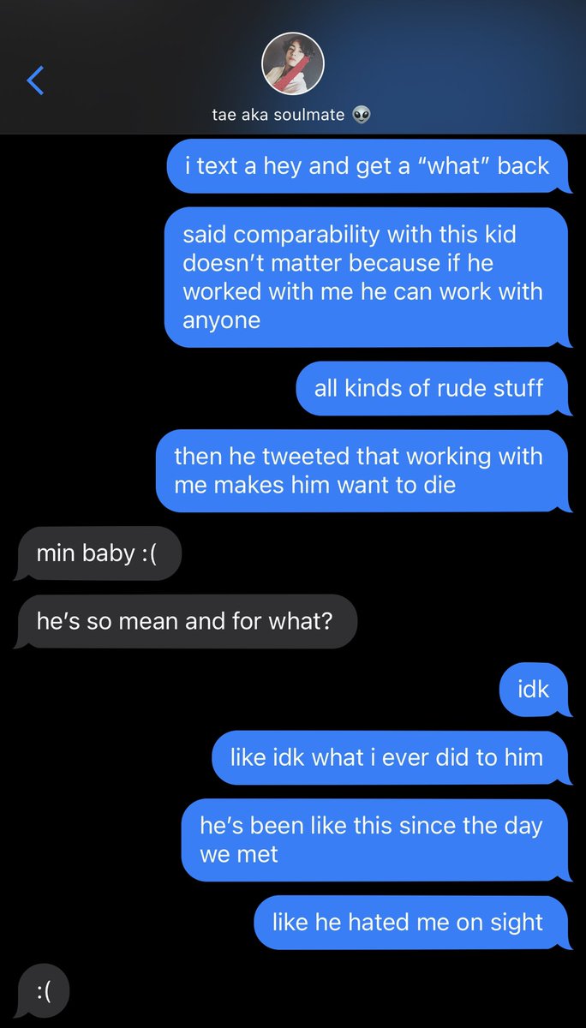The image size is (586, 1028).
Task: Select 'like he hated me on sight' message
Action: [411, 922]
